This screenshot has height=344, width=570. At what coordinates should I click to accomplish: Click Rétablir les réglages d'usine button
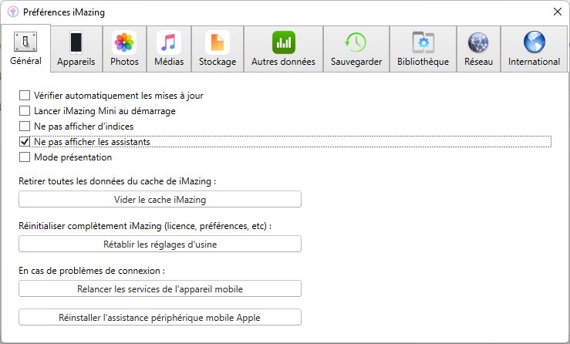click(x=160, y=244)
